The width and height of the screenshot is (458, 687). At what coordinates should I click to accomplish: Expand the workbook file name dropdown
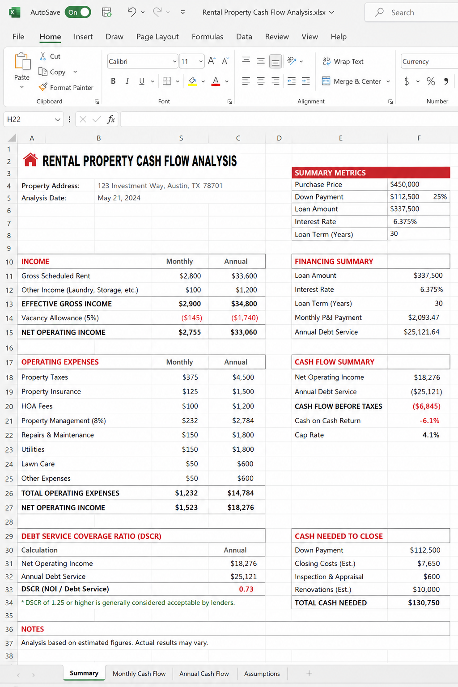[x=331, y=12]
